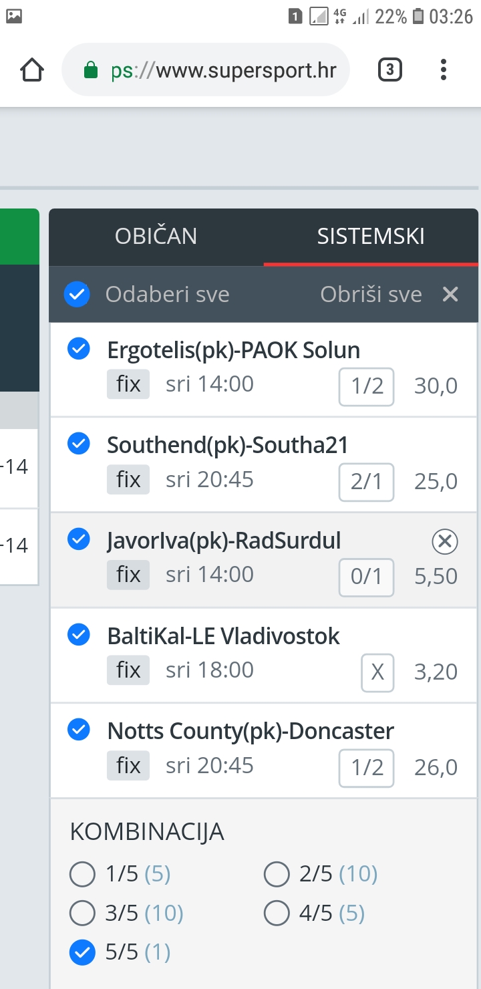Screen dimensions: 481x989
Task: Click the X icon next to Obriši sve
Action: point(450,294)
